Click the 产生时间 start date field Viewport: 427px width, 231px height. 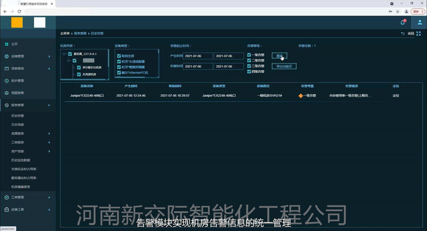point(198,56)
